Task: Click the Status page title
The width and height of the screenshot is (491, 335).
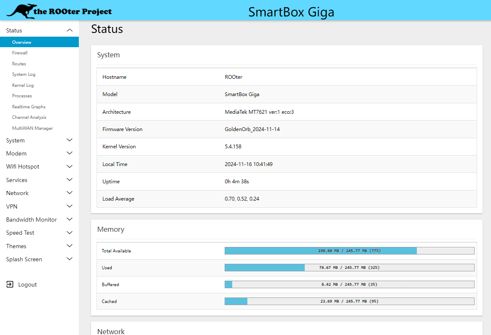Action: (107, 29)
